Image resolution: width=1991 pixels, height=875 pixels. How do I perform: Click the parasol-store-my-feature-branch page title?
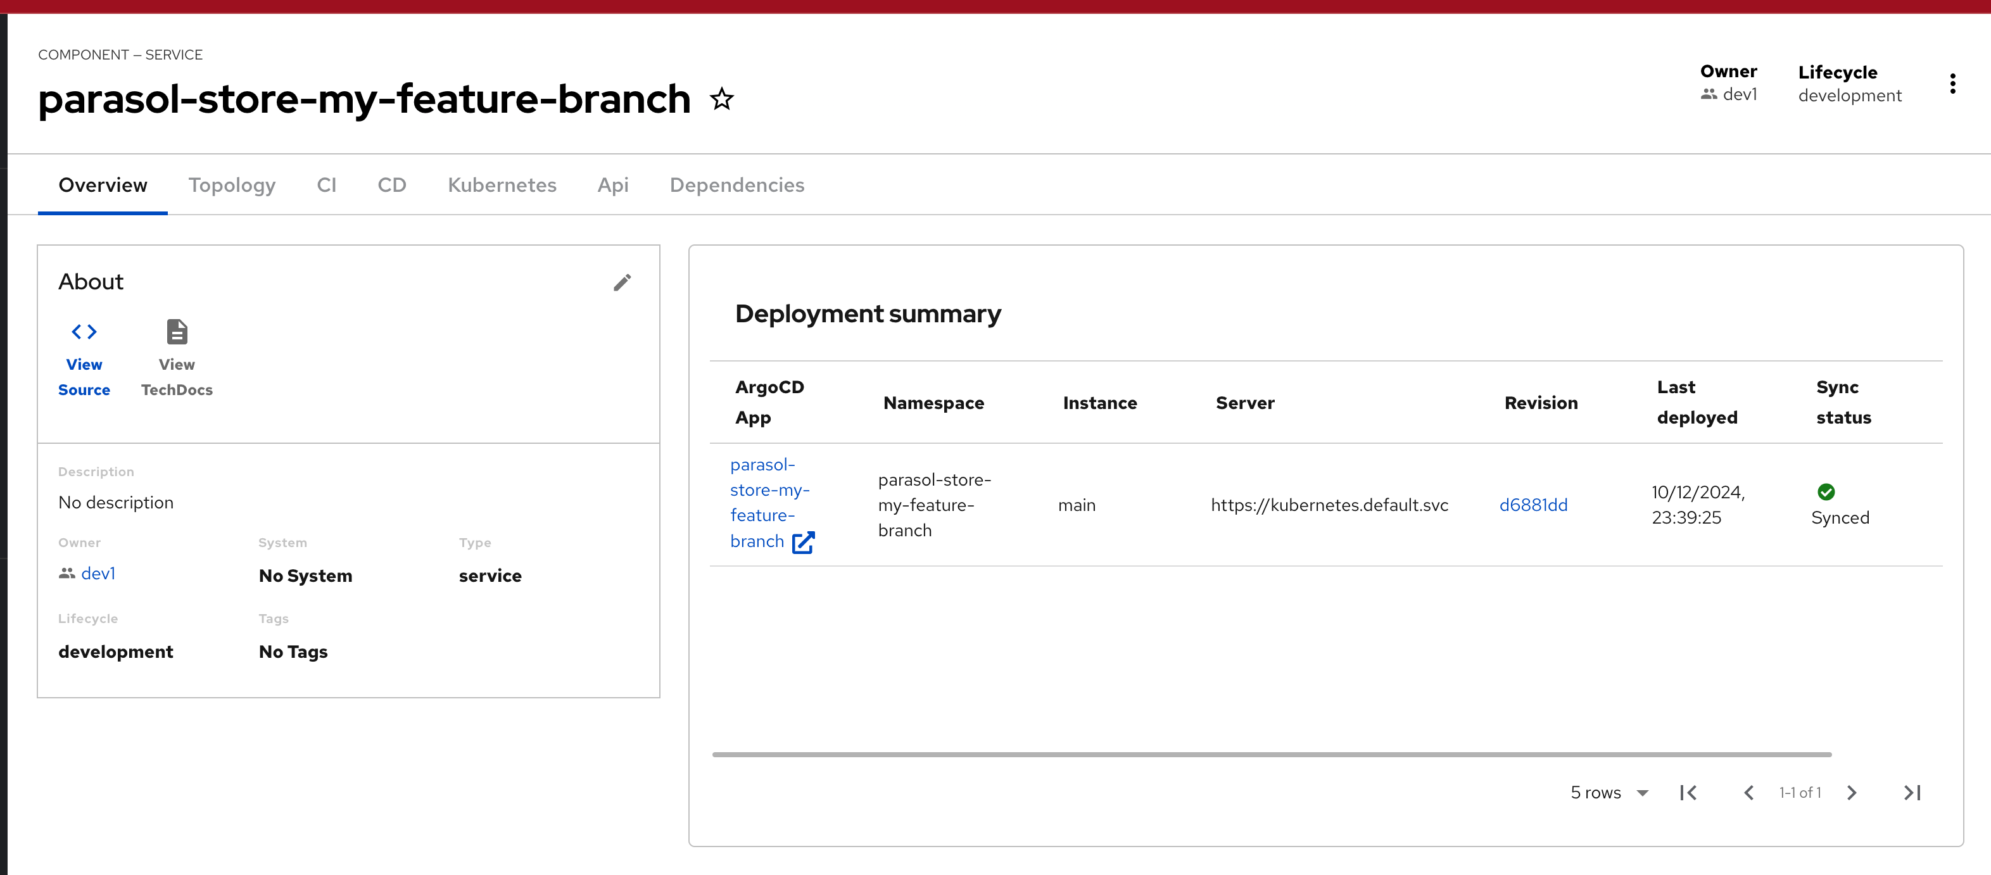[x=364, y=99]
